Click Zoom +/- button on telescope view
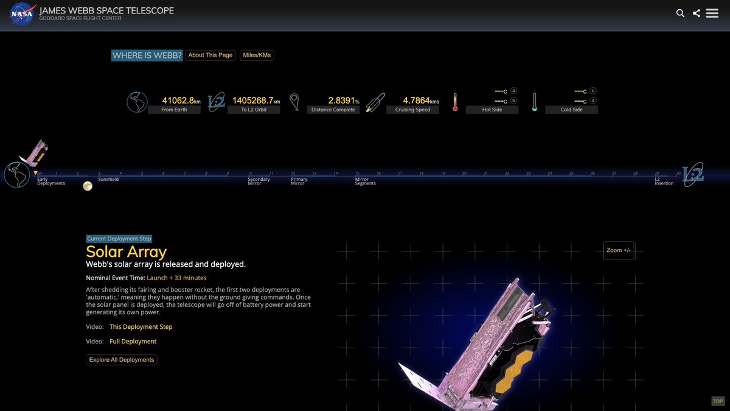The image size is (730, 411). pos(619,250)
